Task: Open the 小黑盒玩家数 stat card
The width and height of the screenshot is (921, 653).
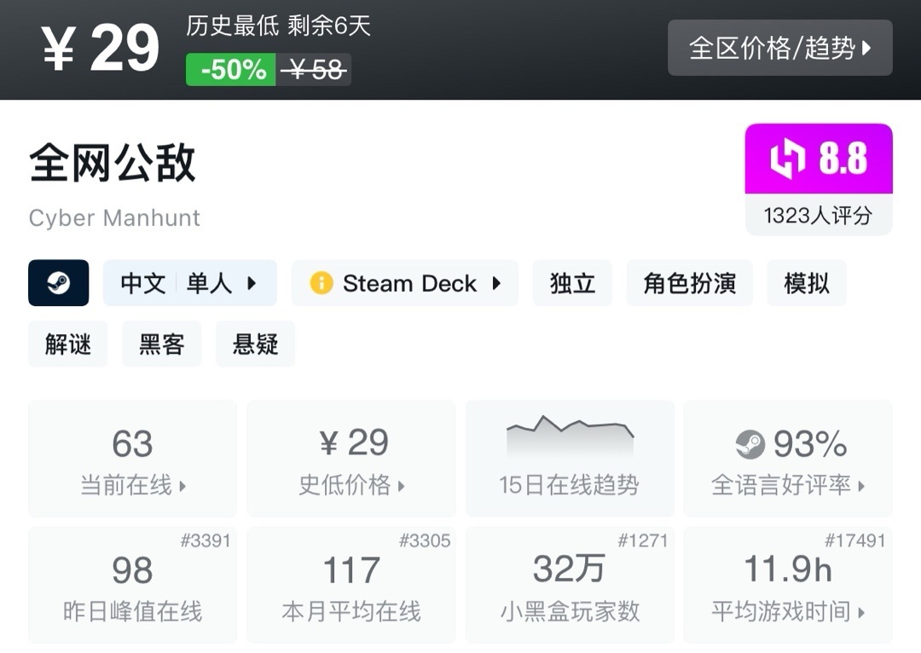Action: pyautogui.click(x=569, y=586)
